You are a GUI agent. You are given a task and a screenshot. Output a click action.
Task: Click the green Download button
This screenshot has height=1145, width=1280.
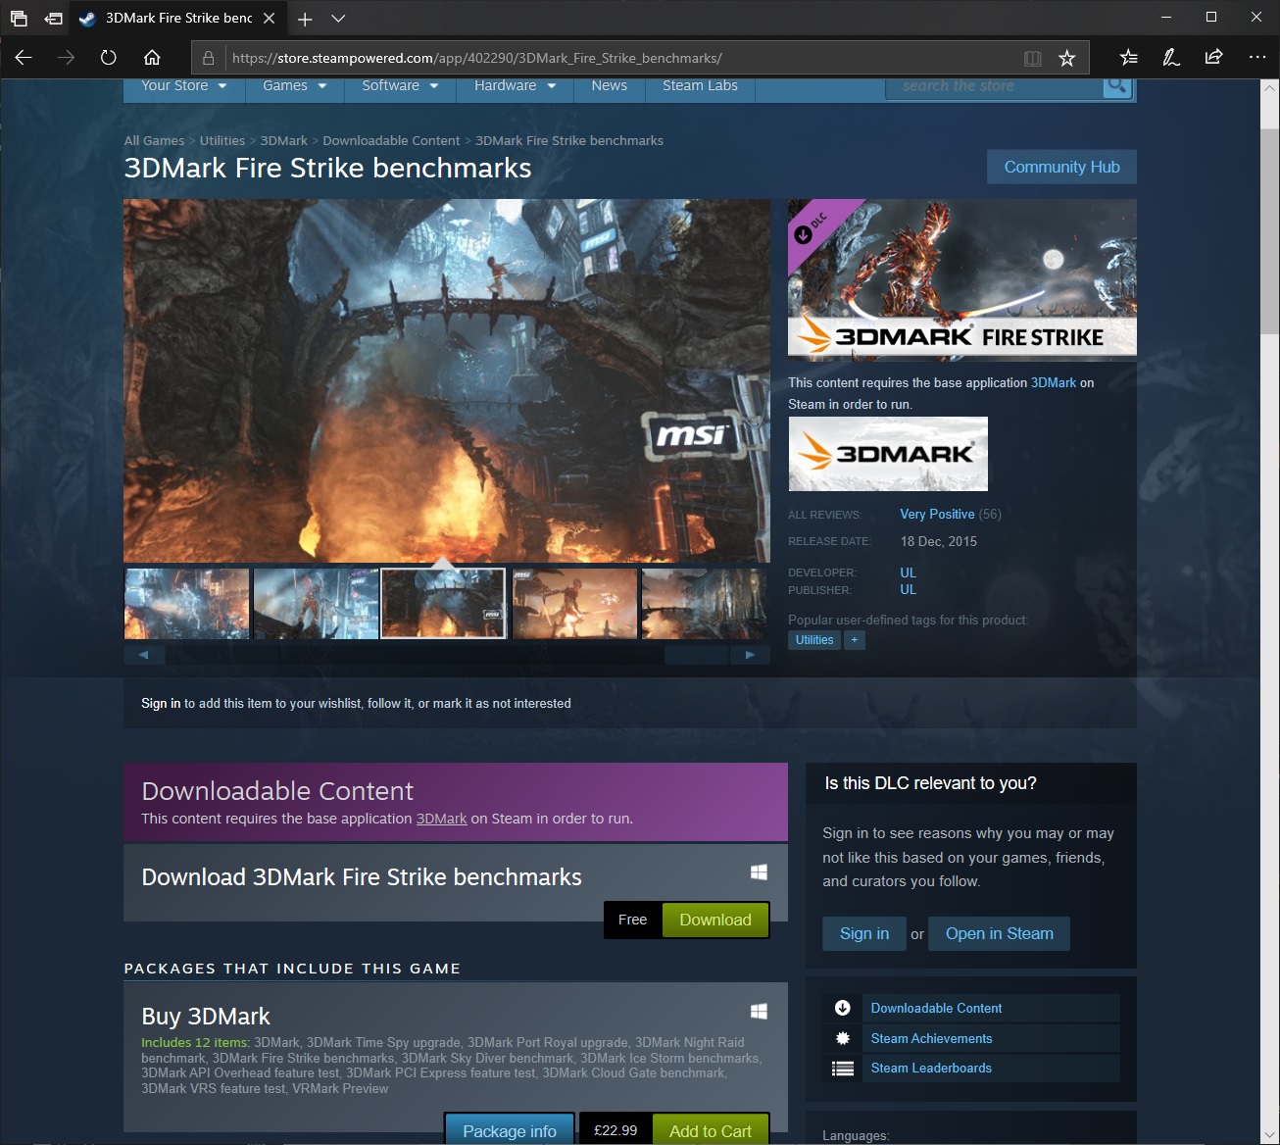[x=715, y=920]
